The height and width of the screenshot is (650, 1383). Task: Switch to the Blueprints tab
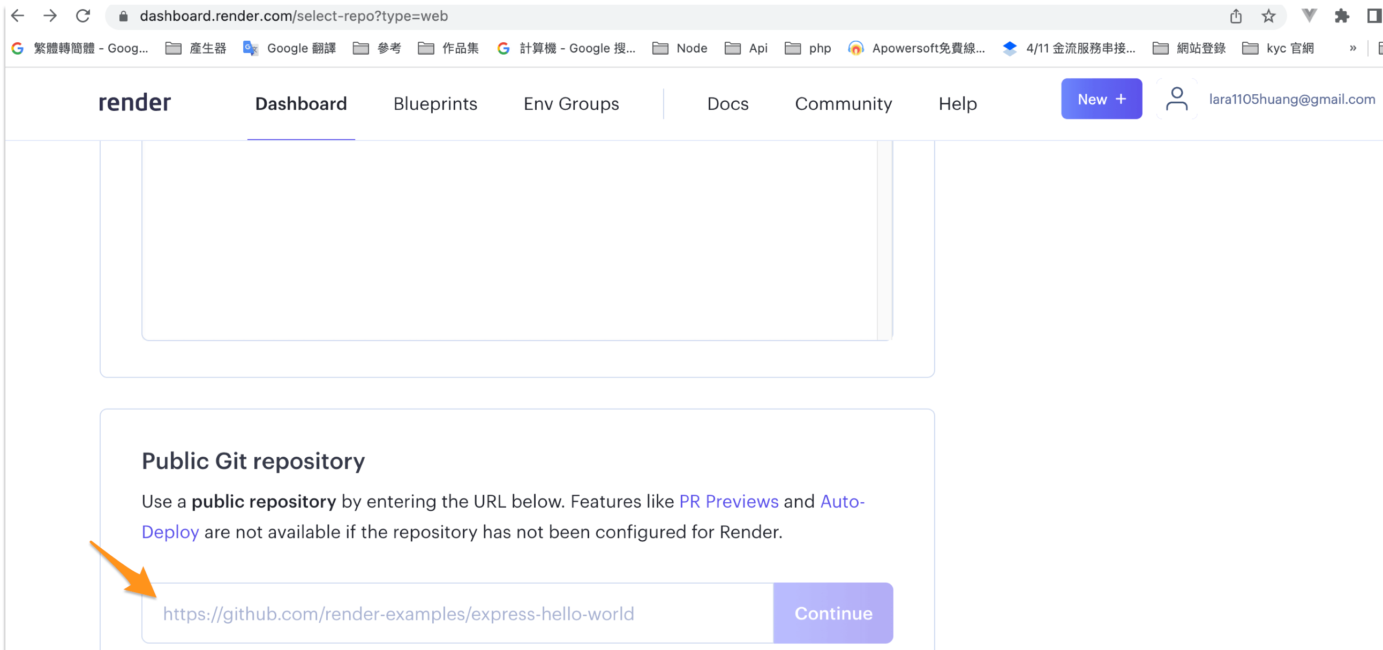[435, 103]
